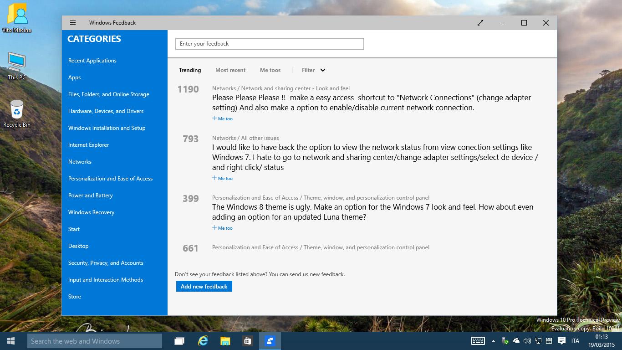
Task: Click the full-screen expand arrows icon
Action: pos(480,23)
